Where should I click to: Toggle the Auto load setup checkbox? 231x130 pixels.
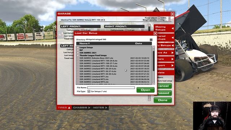165,81
